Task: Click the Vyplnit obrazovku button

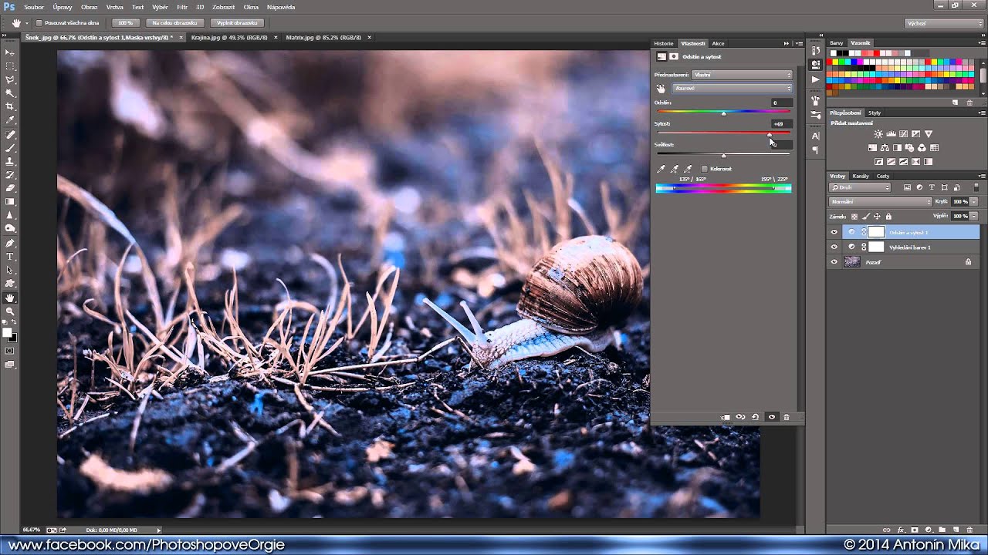Action: point(237,23)
